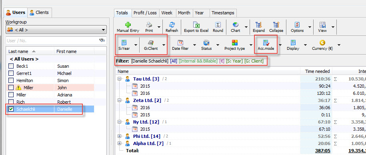
Task: Expand all rows with the Expand icon
Action: pos(259,25)
